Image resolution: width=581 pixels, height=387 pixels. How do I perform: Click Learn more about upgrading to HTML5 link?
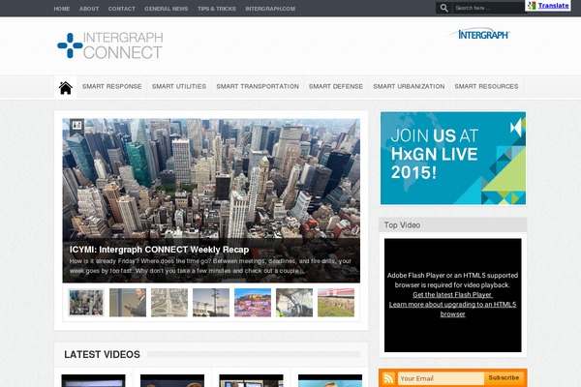tap(452, 310)
